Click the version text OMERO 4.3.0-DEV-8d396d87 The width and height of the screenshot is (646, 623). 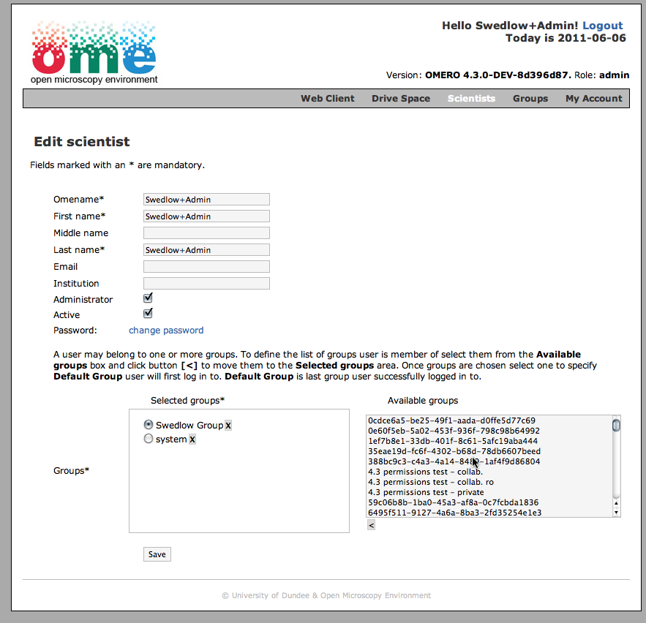(498, 75)
